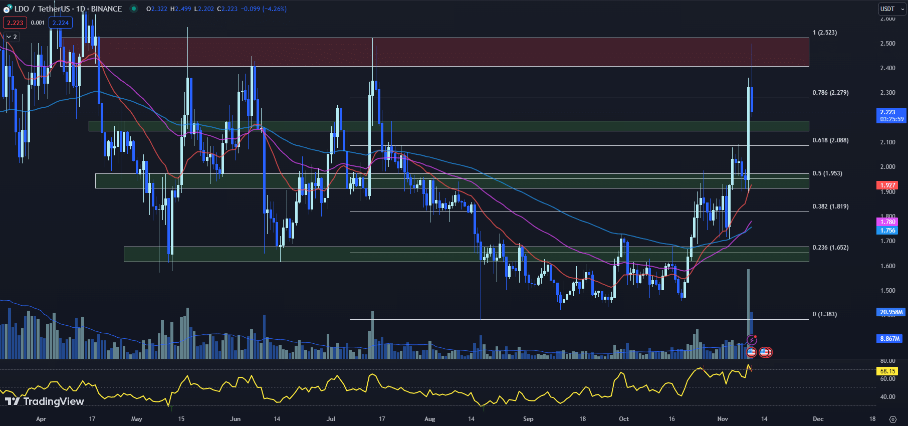The image size is (908, 426).
Task: Click the blue 2.224 buy price button
Action: tap(61, 23)
